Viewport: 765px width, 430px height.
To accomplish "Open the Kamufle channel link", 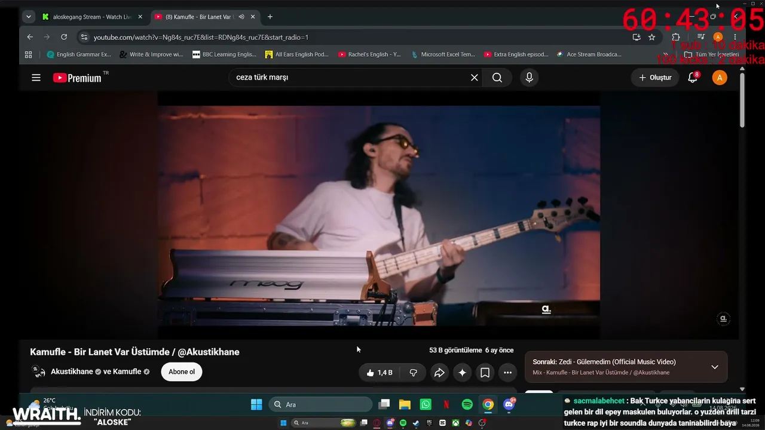I will (128, 371).
